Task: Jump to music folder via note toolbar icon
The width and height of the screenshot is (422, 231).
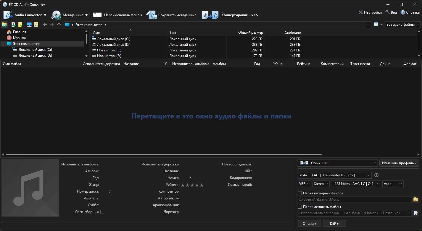Action: point(36,25)
